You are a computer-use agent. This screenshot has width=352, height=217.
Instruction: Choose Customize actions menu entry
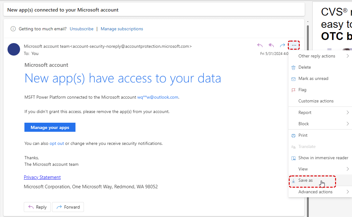pos(316,101)
